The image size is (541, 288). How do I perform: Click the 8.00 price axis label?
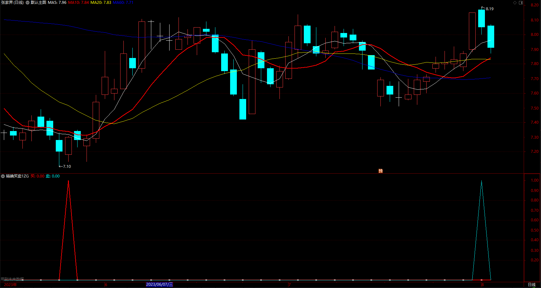click(x=535, y=35)
